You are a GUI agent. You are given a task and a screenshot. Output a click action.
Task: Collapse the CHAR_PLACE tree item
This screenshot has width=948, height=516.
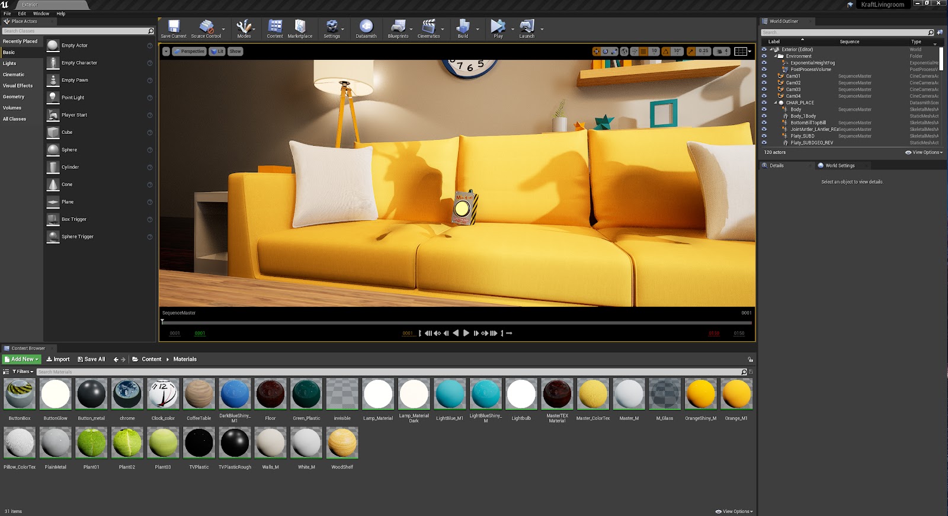(776, 102)
